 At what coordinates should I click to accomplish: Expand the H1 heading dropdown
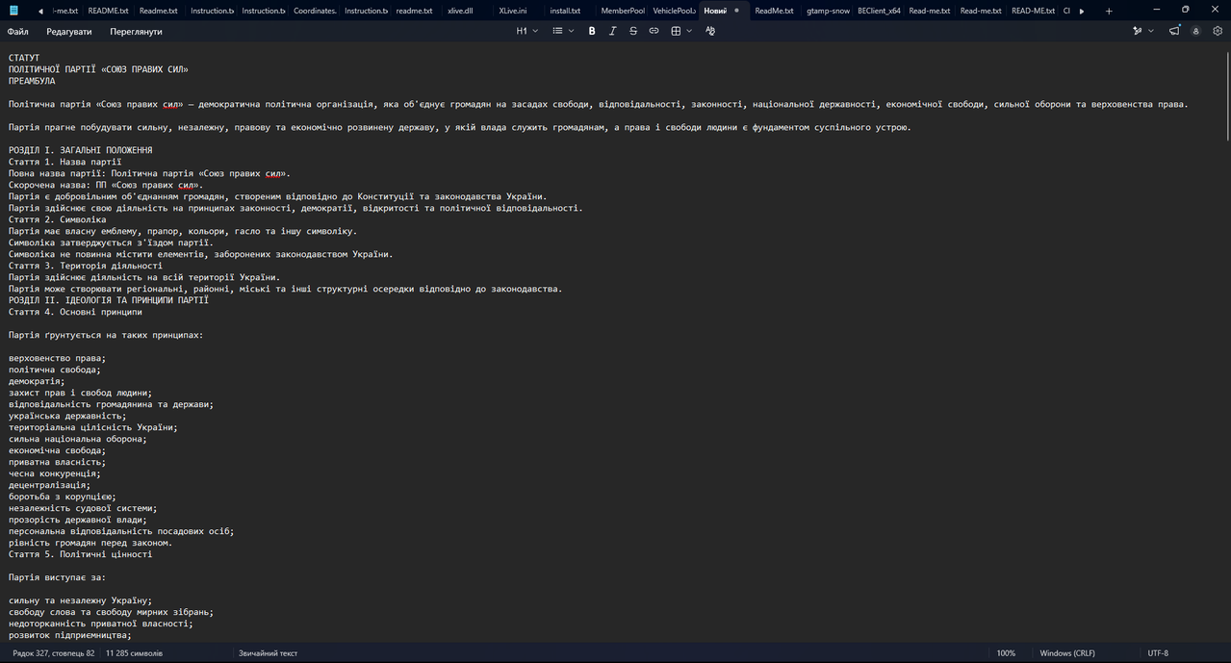pos(526,31)
